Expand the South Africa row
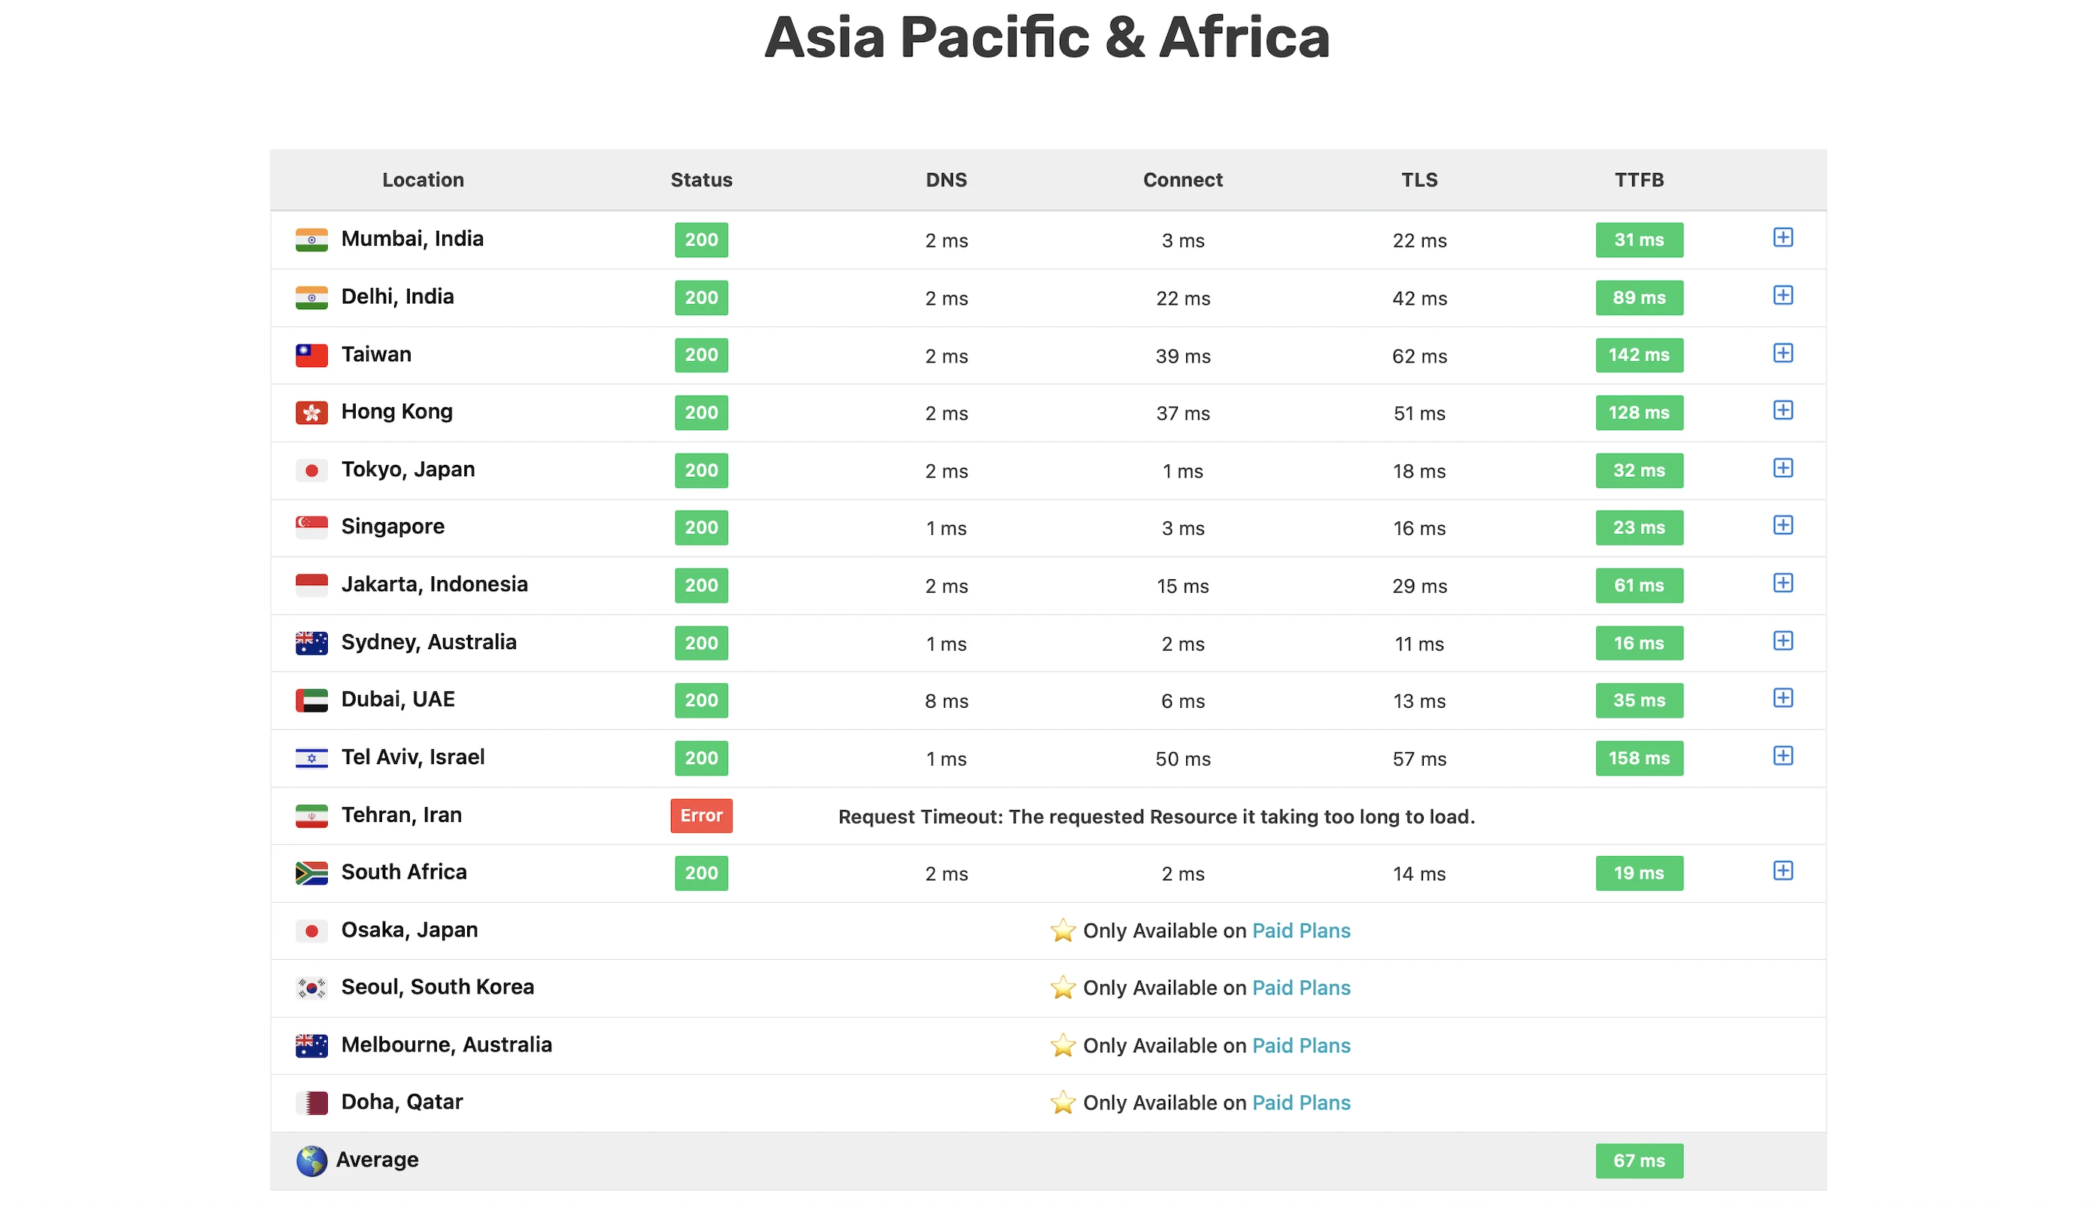Screen dimensions: 2097x1205 pyautogui.click(x=1782, y=870)
